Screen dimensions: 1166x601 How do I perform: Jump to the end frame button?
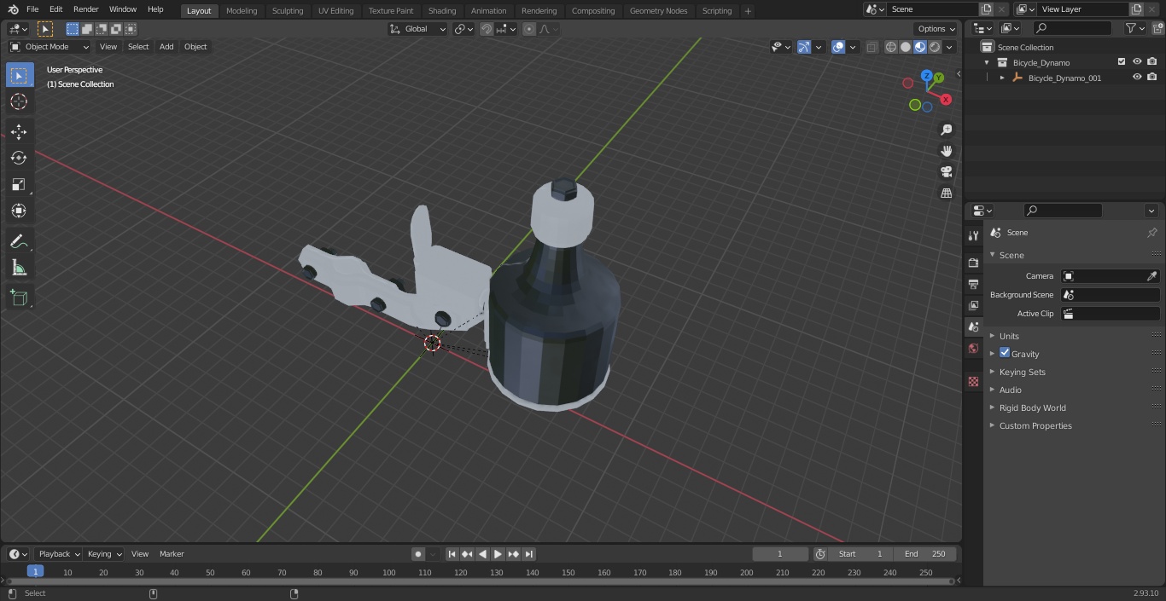point(528,554)
